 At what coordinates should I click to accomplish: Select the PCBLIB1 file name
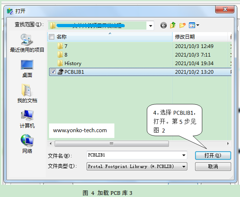(74, 72)
